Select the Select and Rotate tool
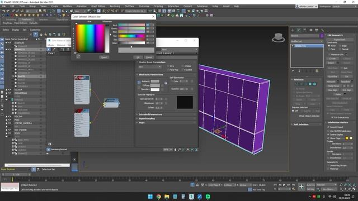 pyautogui.click(x=63, y=11)
